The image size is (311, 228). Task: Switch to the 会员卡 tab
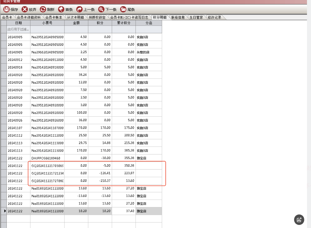tap(7, 18)
